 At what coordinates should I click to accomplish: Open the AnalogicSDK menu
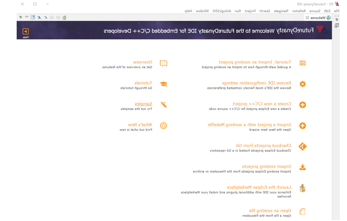click(x=222, y=11)
